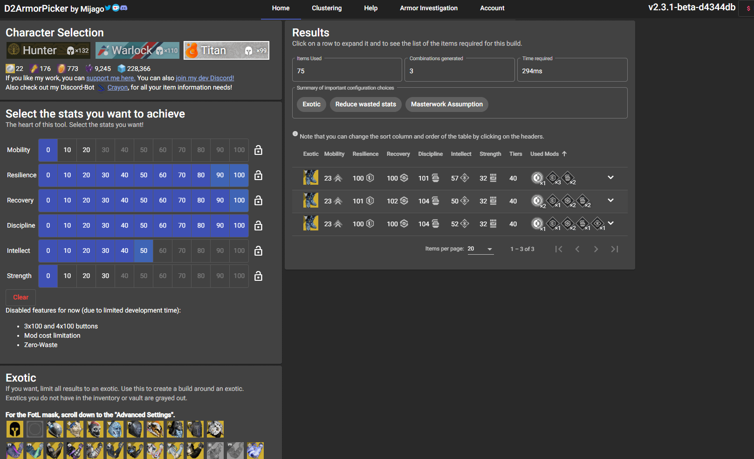Select the first yellow helmet exotic icon
The width and height of the screenshot is (754, 459).
15,429
